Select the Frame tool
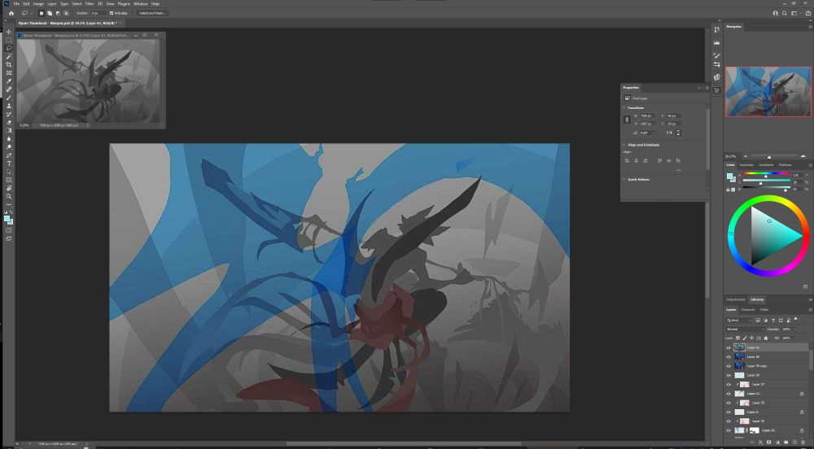This screenshot has width=814, height=449. coord(9,73)
